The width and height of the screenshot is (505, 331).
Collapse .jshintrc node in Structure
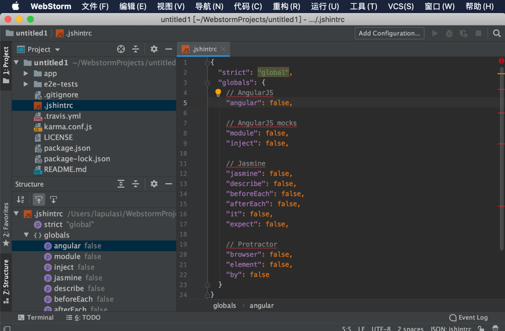pos(16,214)
